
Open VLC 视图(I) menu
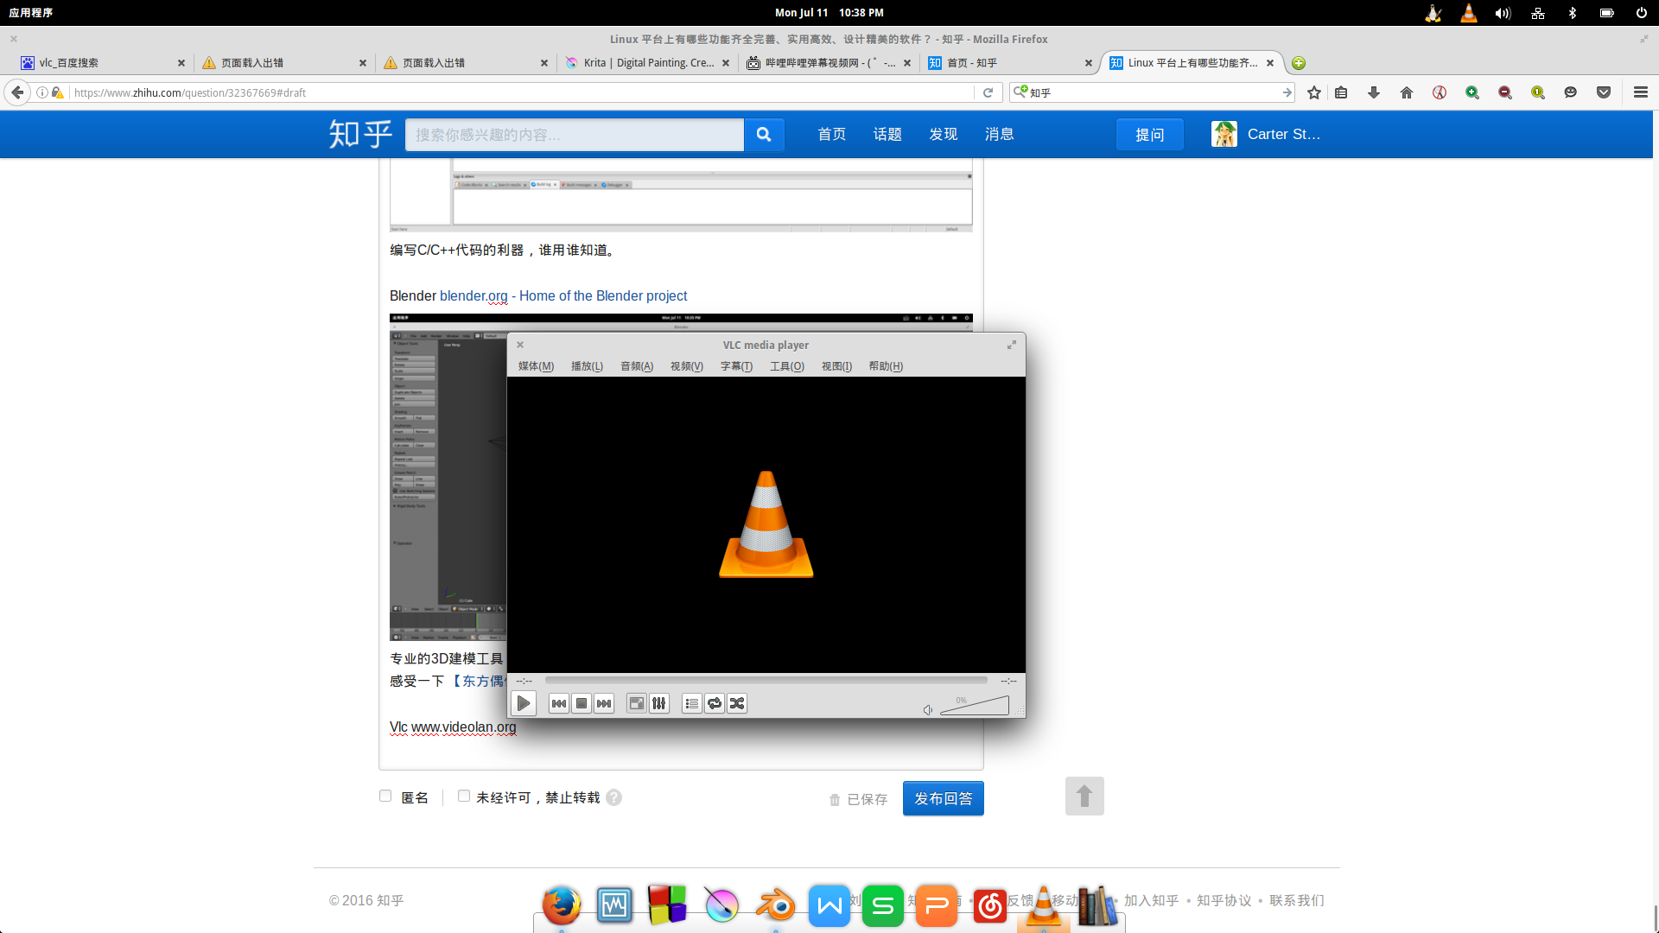836,366
